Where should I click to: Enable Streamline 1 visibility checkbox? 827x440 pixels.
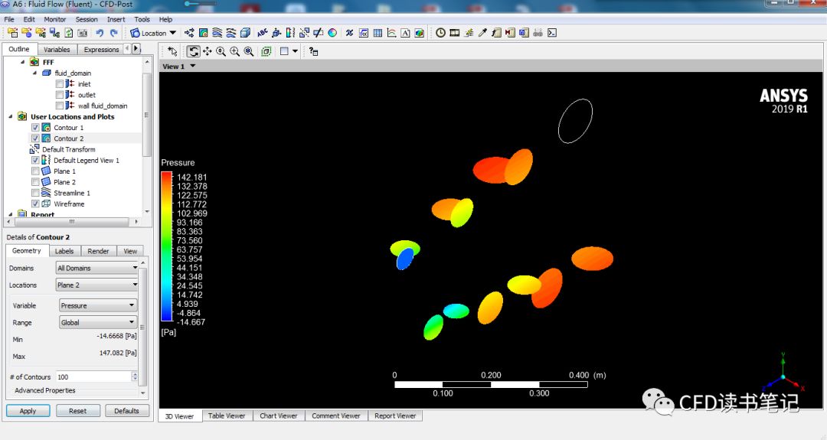pos(35,193)
